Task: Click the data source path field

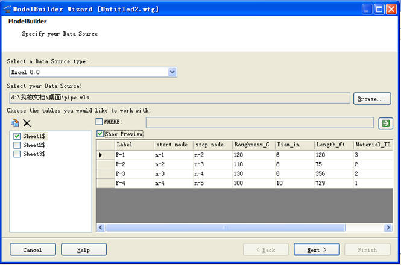Action: (x=179, y=98)
